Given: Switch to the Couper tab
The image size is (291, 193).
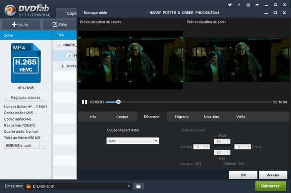Looking at the screenshot, I should tap(122, 117).
